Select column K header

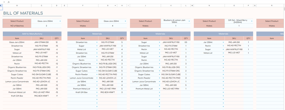(x=171, y=6)
